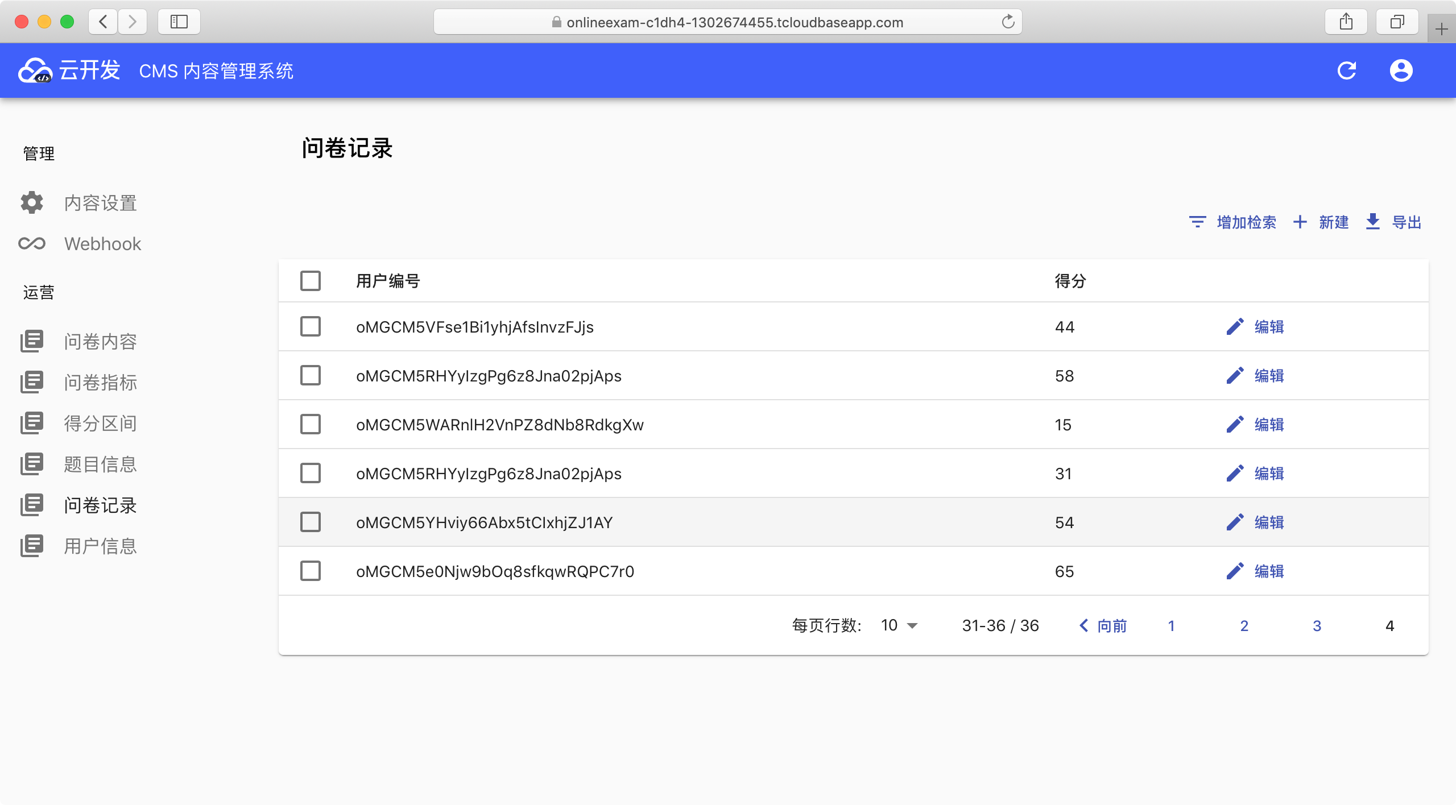Image resolution: width=1456 pixels, height=805 pixels.
Task: Click the gear icon for 内容设置
Action: (x=32, y=202)
